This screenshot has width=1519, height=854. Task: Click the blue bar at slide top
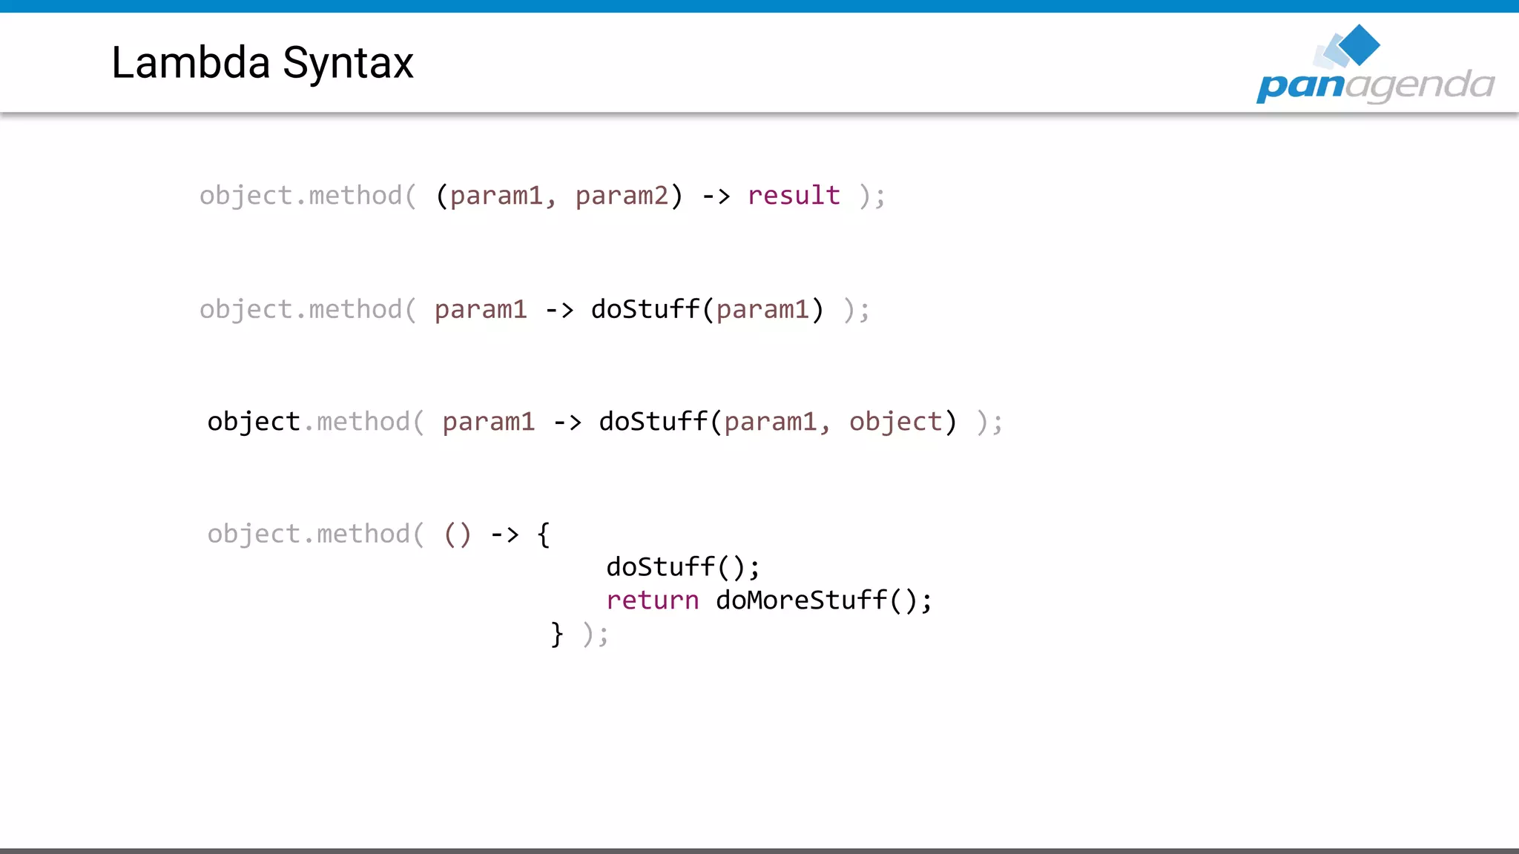pos(759,6)
